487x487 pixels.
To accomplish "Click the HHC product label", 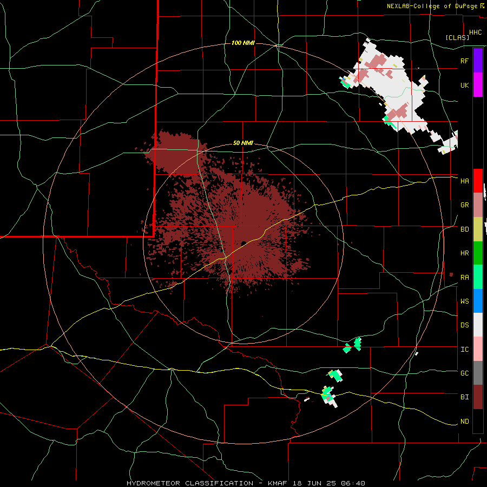I will [x=476, y=32].
